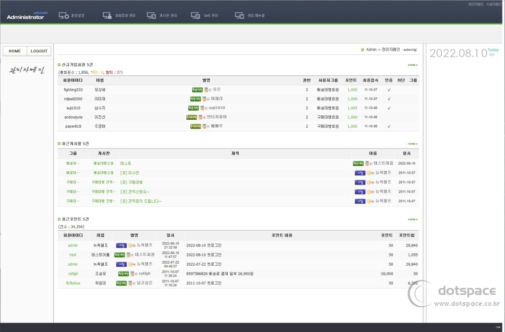
Task: Click the 2022.08.10 date display
Action: (x=458, y=53)
